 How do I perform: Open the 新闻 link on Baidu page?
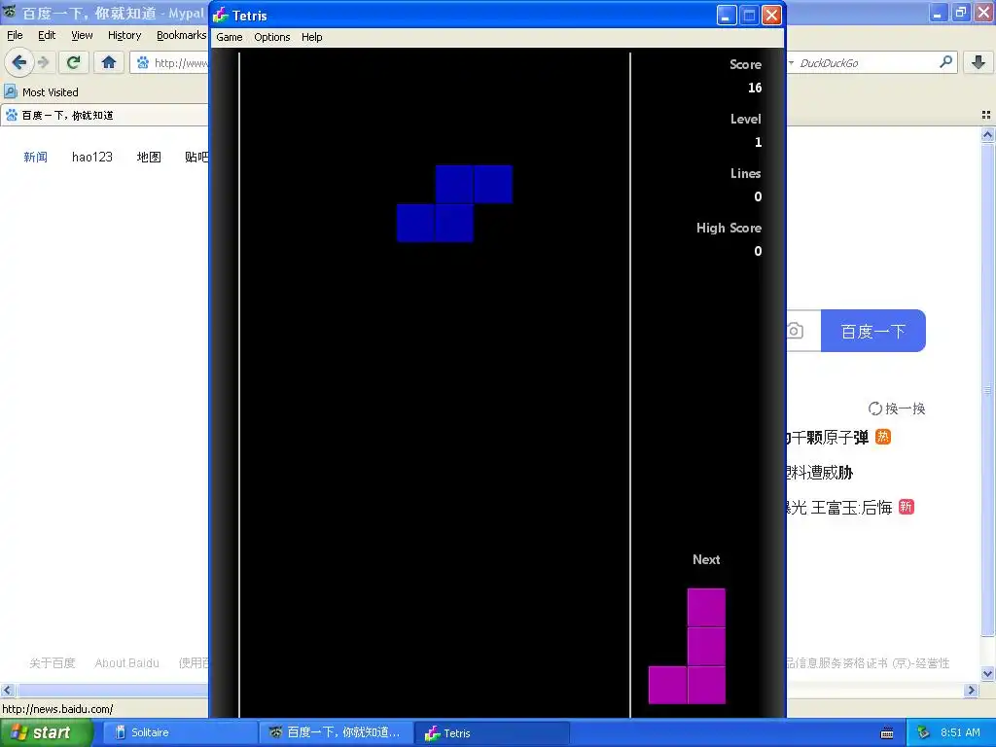click(x=36, y=157)
